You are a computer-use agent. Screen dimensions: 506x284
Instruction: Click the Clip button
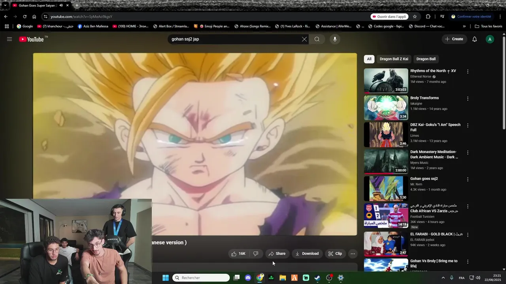coord(335,254)
